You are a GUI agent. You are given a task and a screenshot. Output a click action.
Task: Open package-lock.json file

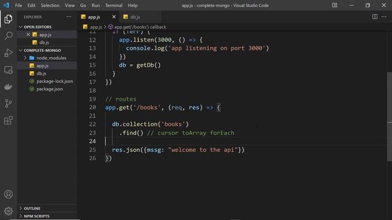pyautogui.click(x=47, y=81)
